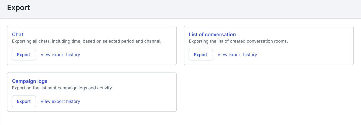Viewport: 361px width, 125px height.
Task: Select the Chat card title
Action: coord(18,34)
